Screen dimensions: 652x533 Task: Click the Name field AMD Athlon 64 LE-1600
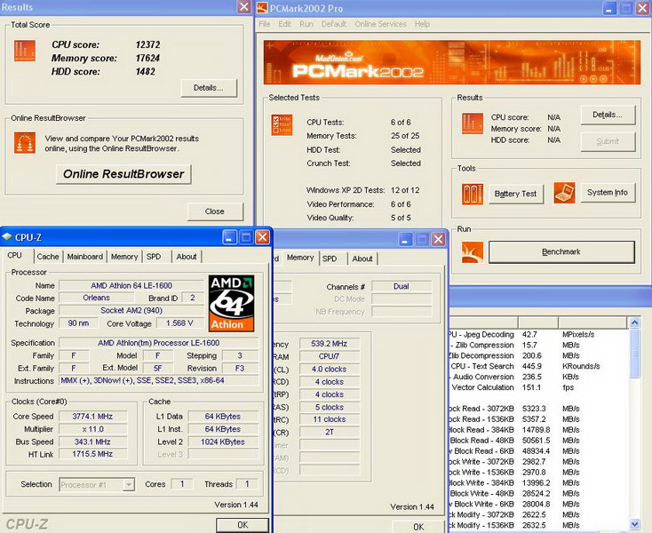[x=131, y=286]
